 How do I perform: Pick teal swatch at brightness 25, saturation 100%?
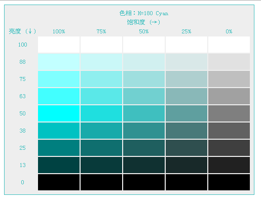coord(59,148)
